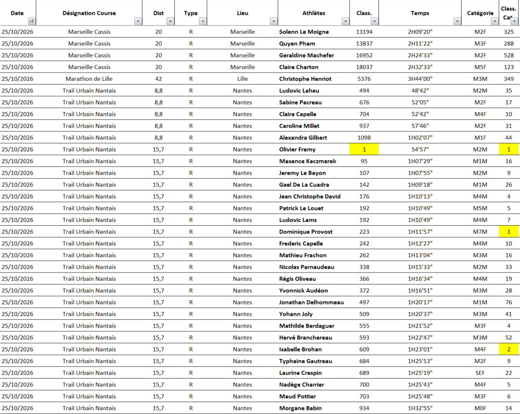Open the Class. column filter dropdown
This screenshot has width=520, height=414.
tap(374, 21)
